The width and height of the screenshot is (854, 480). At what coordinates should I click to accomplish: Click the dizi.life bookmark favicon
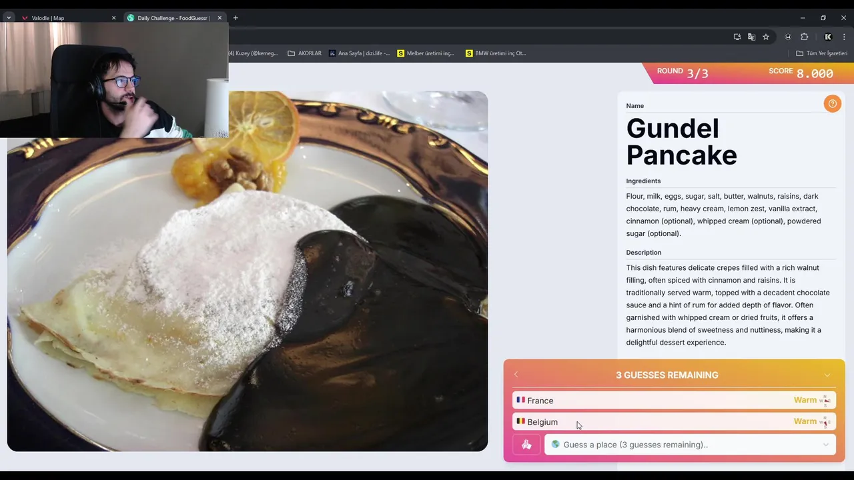click(332, 53)
